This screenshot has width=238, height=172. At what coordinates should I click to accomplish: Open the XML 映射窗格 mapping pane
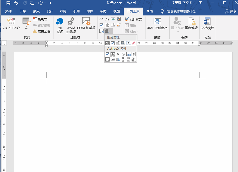(x=157, y=24)
